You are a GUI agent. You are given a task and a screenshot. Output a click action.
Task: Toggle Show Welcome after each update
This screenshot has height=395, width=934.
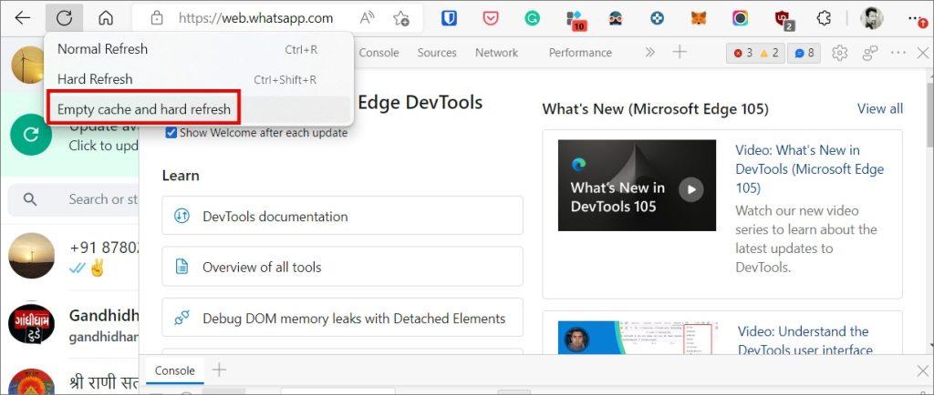pos(171,133)
